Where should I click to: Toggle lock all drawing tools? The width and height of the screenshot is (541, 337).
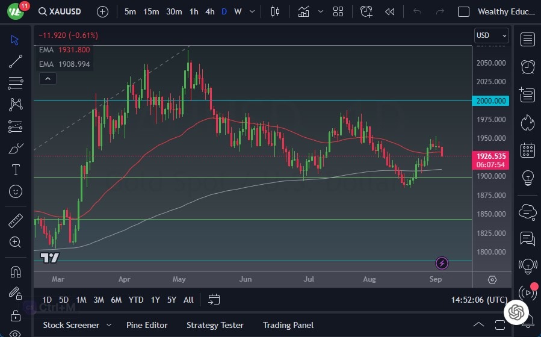tap(16, 315)
